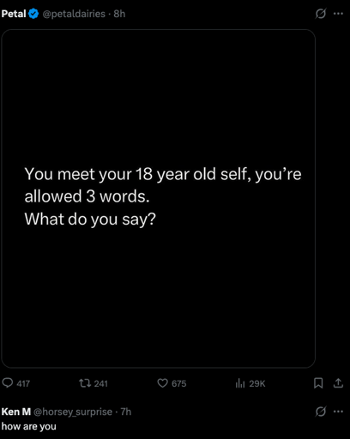
Task: Expand more options on Ken M's reply
Action: 338,412
